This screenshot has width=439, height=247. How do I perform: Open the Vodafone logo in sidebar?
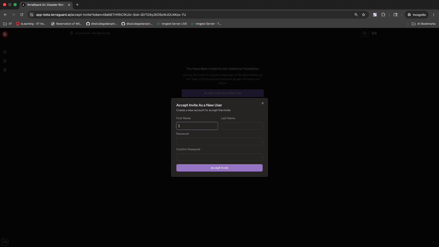tap(5, 34)
